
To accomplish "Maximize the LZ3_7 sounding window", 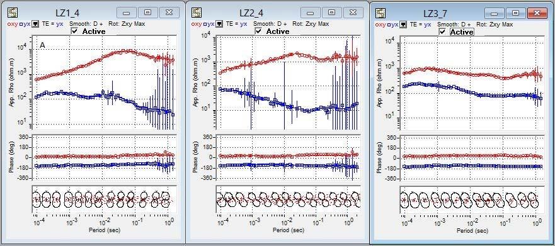I will 516,13.
